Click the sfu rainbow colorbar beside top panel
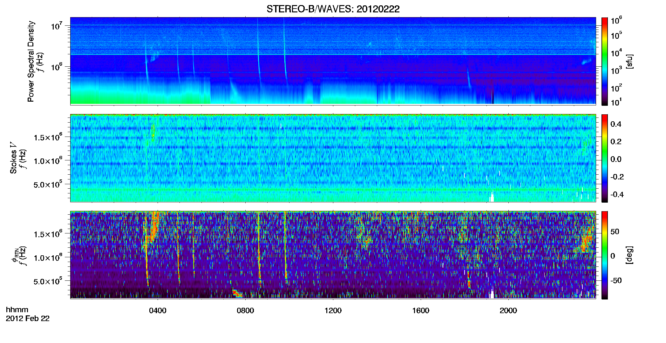This screenshot has width=666, height=343. coord(605,61)
